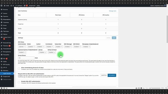Click the WordPress logo in admin bar
The image size is (168, 94).
pyautogui.click(x=1, y=5)
